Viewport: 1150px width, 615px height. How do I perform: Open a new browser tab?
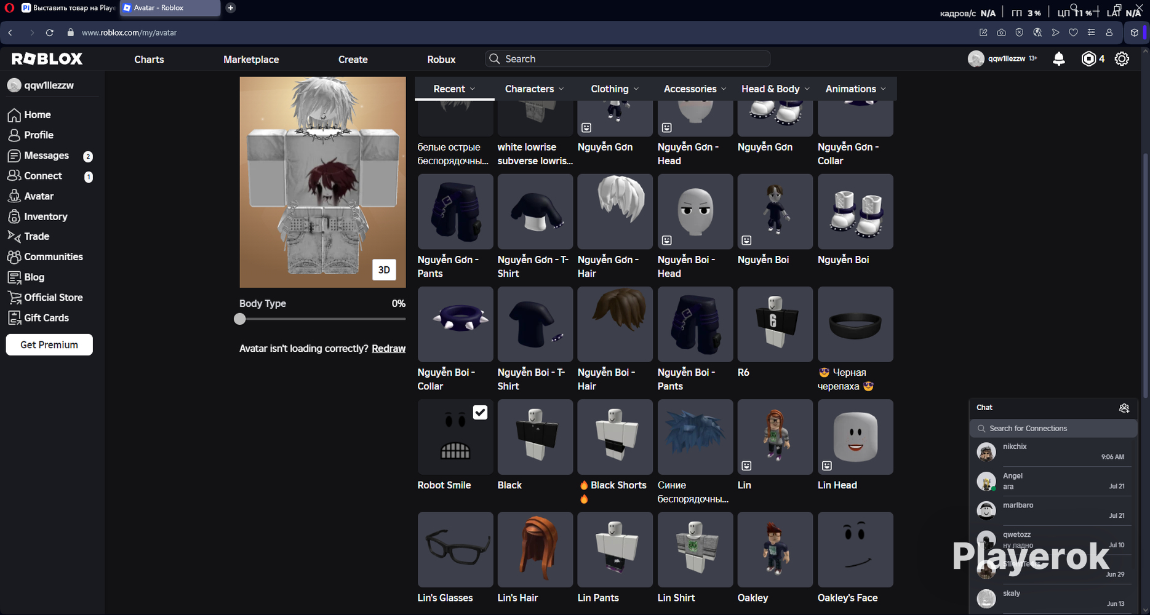click(231, 8)
